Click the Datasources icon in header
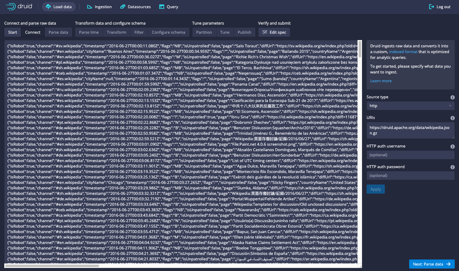Screen dimensions: 459x271 point(123,7)
